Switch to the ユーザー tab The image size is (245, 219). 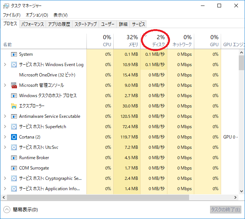108,24
